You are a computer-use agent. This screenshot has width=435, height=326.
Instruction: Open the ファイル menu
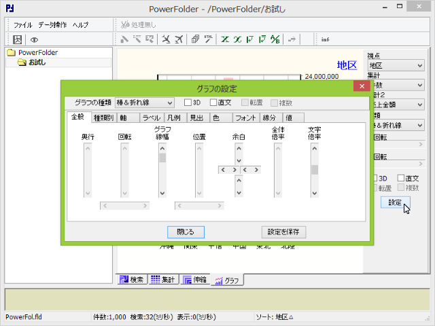23,25
